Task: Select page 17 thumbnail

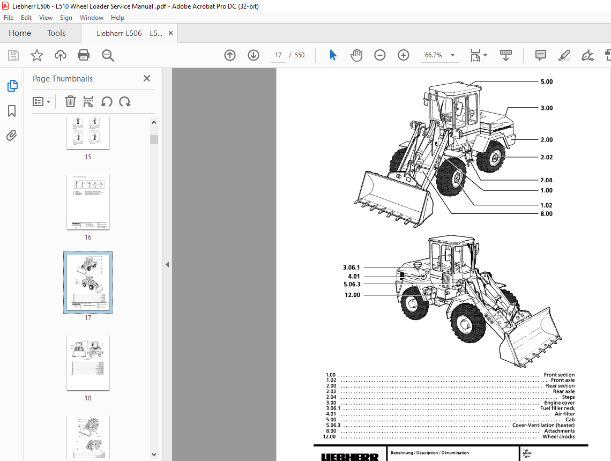Action: pos(88,282)
